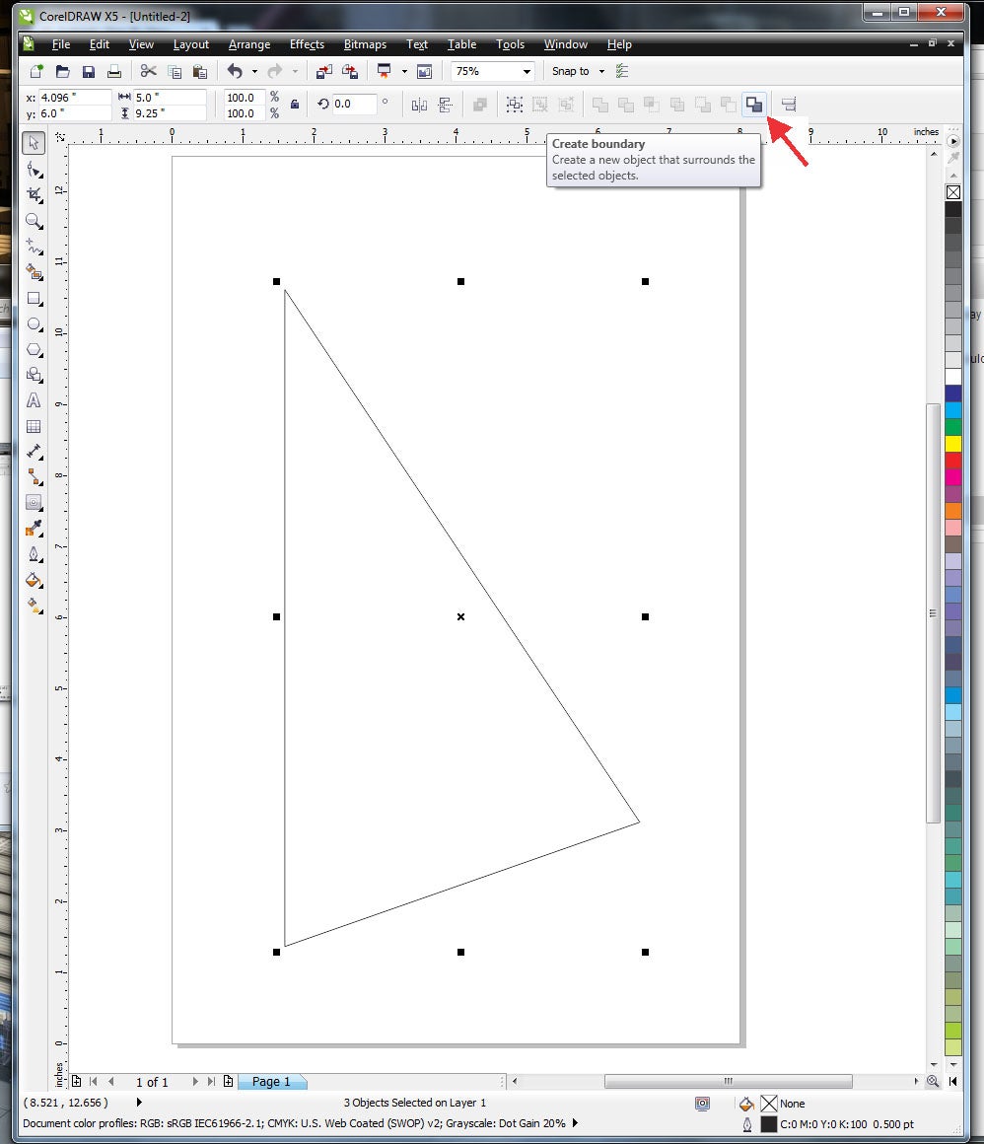Pick black from the color palette
Screen dimensions: 984x1144
(x=953, y=209)
